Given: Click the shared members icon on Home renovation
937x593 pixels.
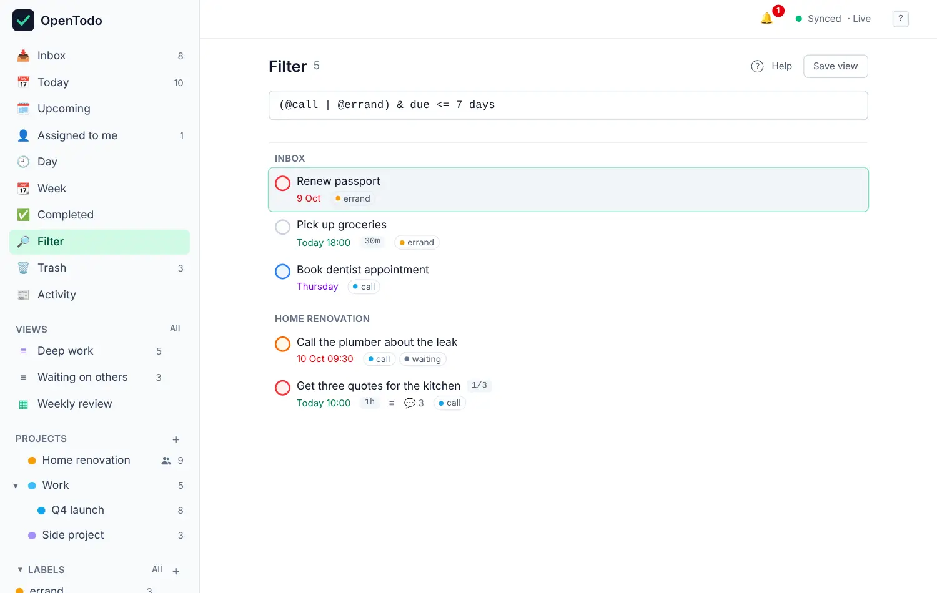Looking at the screenshot, I should [166, 461].
